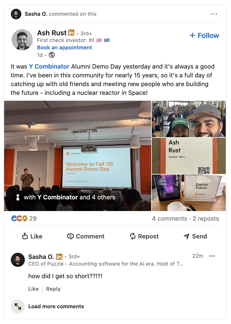Click LinkedIn badge next to Ash Rust
Screen dimensions: 231x324
coord(71,33)
